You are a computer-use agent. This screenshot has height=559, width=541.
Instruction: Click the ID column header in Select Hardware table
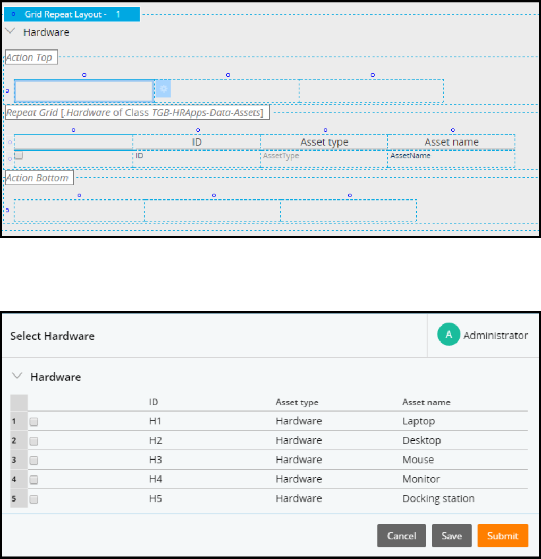tap(154, 402)
